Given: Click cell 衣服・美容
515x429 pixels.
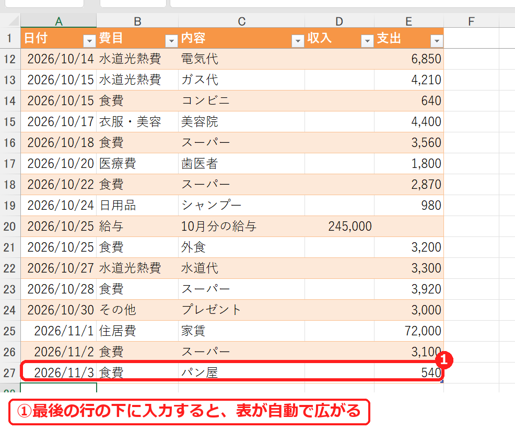Looking at the screenshot, I should coord(137,122).
